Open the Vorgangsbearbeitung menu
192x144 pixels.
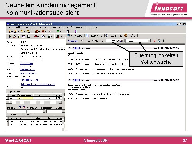click(x=42, y=27)
